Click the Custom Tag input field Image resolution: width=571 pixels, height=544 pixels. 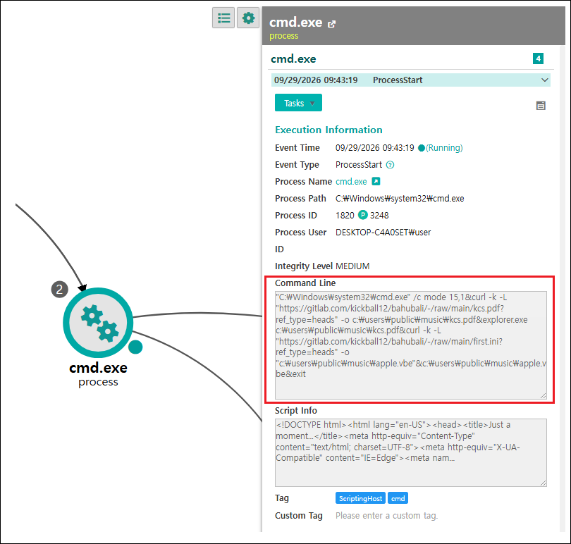tap(386, 516)
